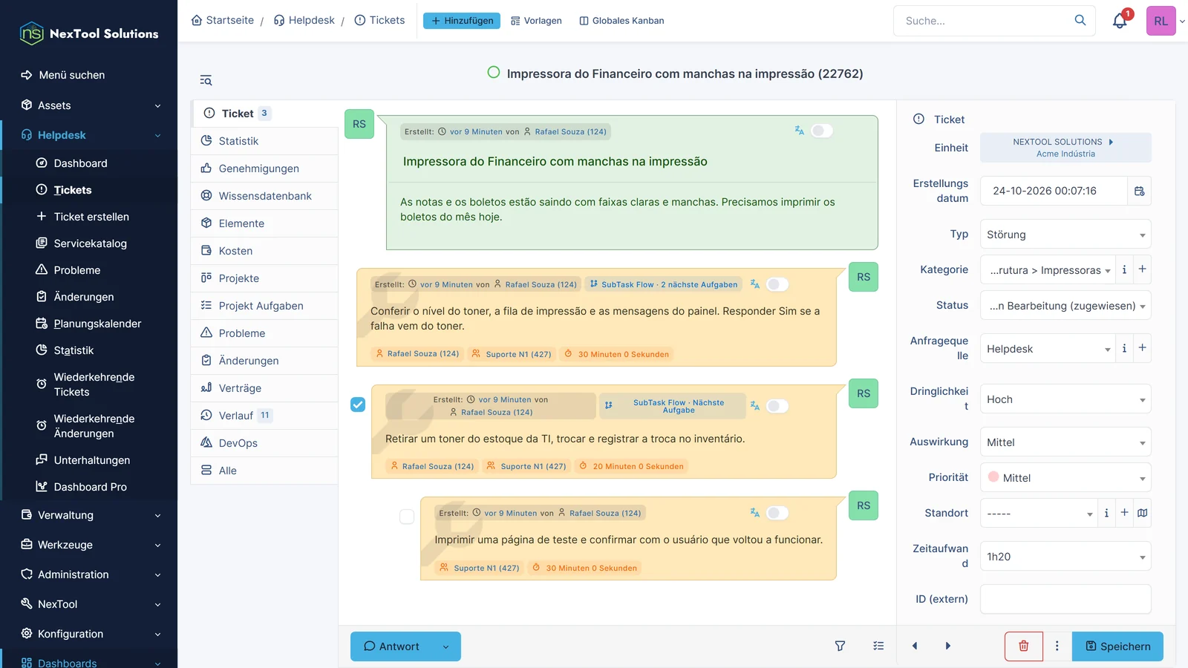Open the three-dot more options menu
1188x668 pixels.
[1057, 646]
